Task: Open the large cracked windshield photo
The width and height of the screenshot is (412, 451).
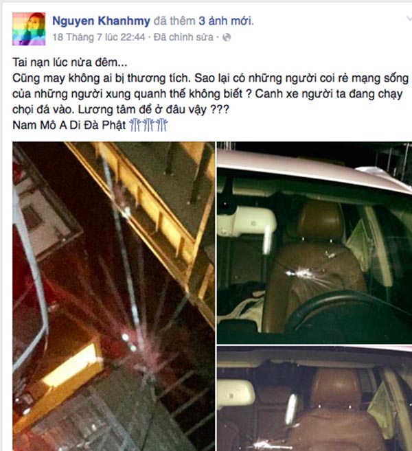Action: point(113,297)
